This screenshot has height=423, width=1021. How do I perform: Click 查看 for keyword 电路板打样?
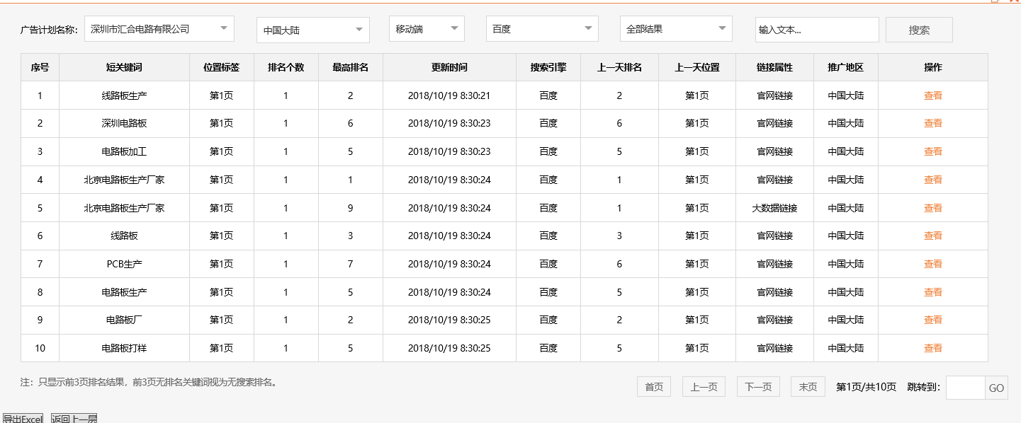(934, 348)
